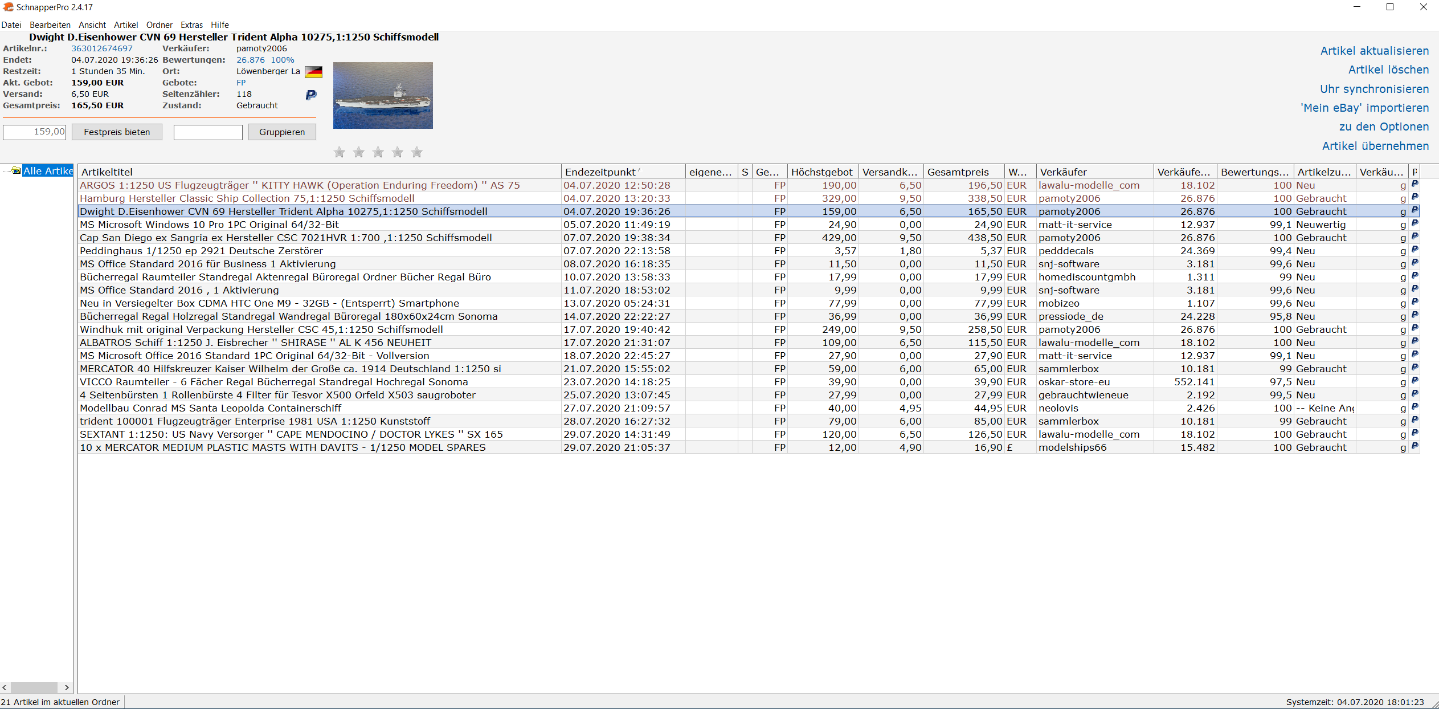Open the Extras menu
The width and height of the screenshot is (1439, 709).
pyautogui.click(x=191, y=25)
